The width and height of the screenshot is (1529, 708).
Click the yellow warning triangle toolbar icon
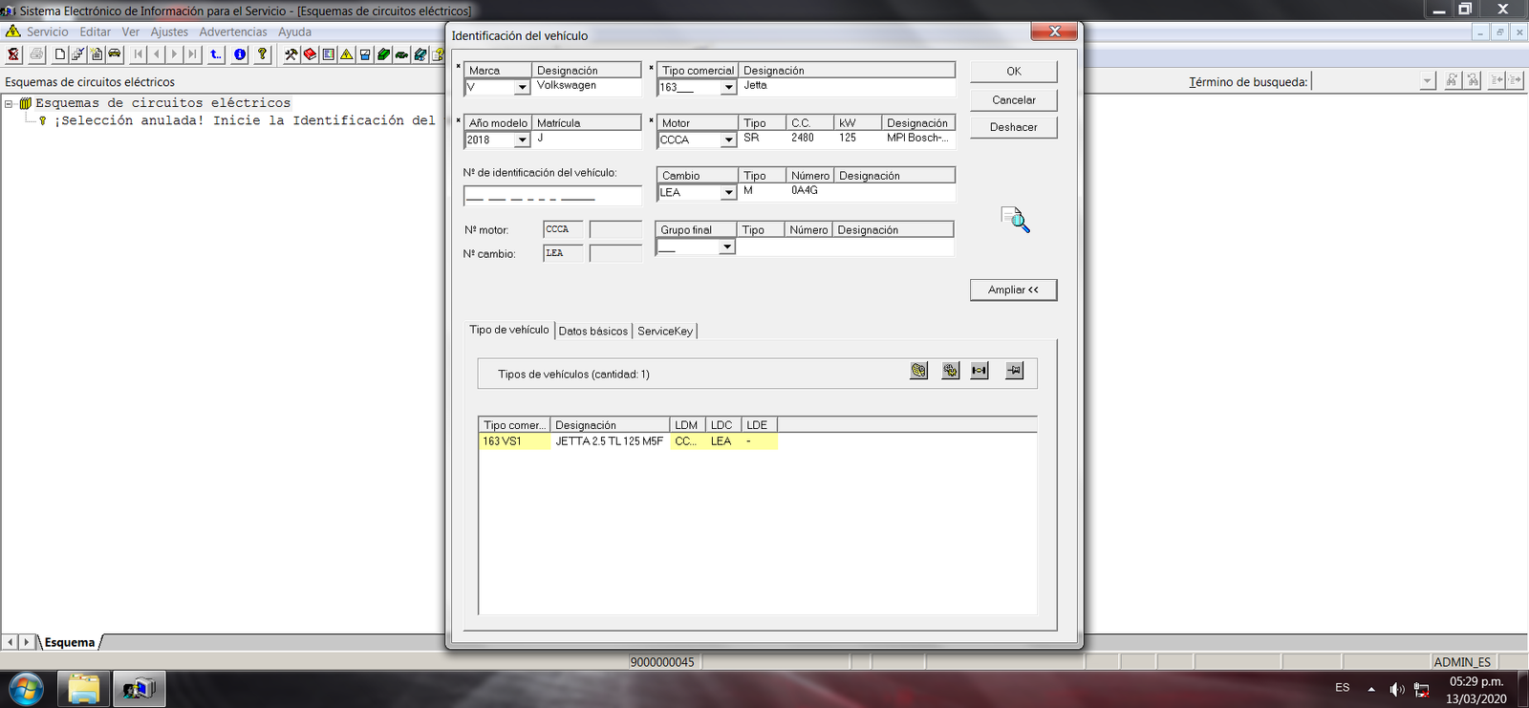pyautogui.click(x=347, y=54)
